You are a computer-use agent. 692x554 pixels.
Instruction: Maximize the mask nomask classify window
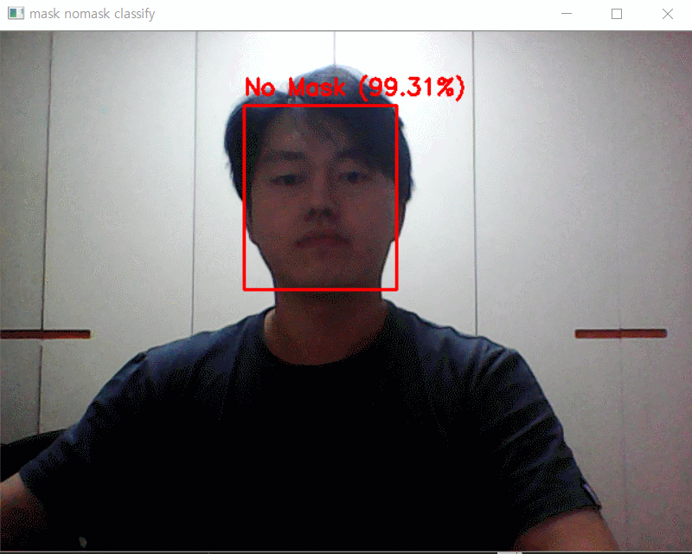(x=617, y=14)
